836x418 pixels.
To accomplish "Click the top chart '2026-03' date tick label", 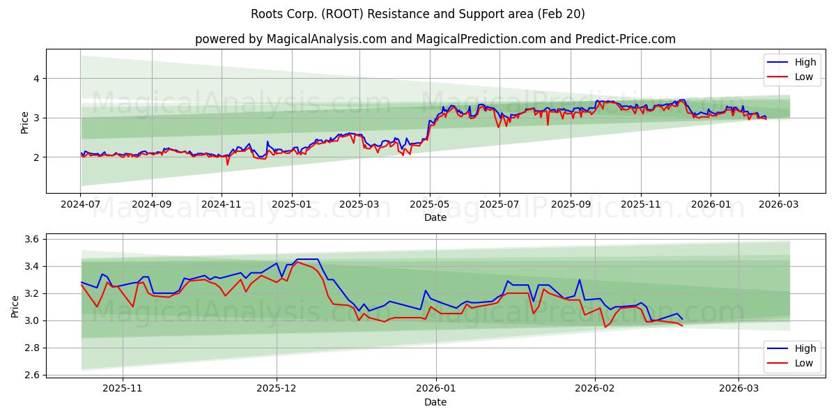I will pyautogui.click(x=778, y=205).
